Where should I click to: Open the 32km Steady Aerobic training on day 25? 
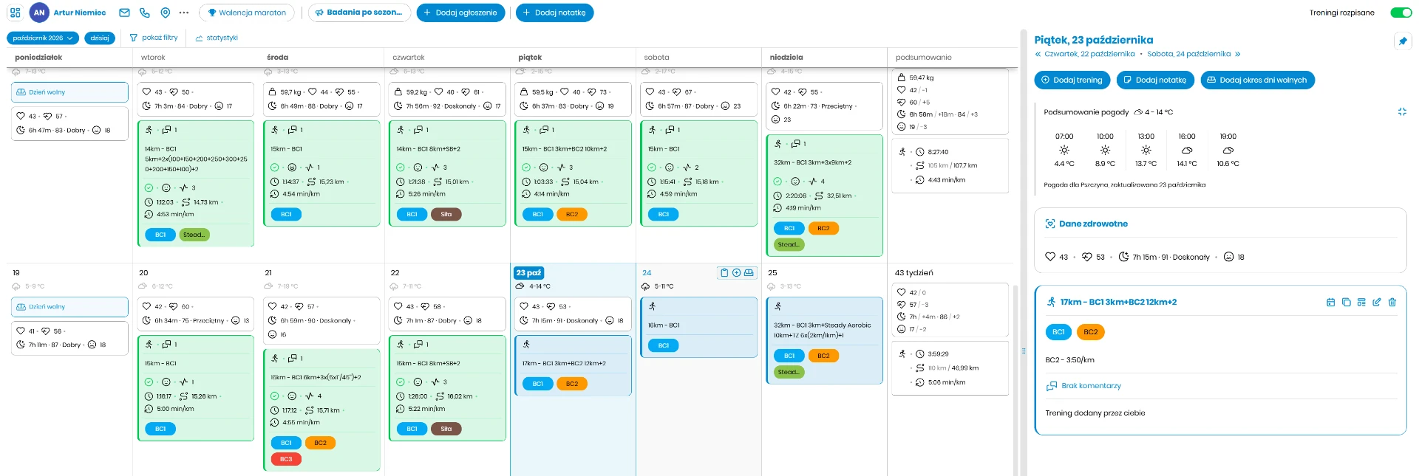pos(825,341)
